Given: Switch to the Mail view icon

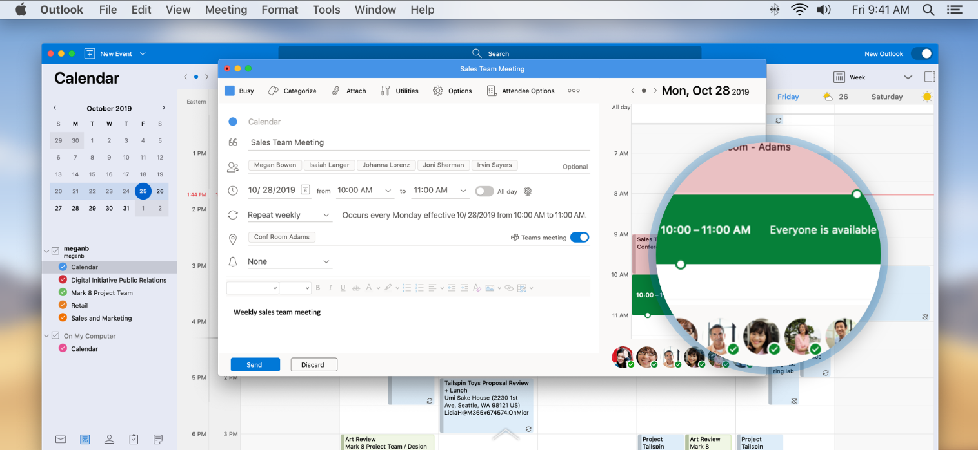Looking at the screenshot, I should pyautogui.click(x=61, y=439).
